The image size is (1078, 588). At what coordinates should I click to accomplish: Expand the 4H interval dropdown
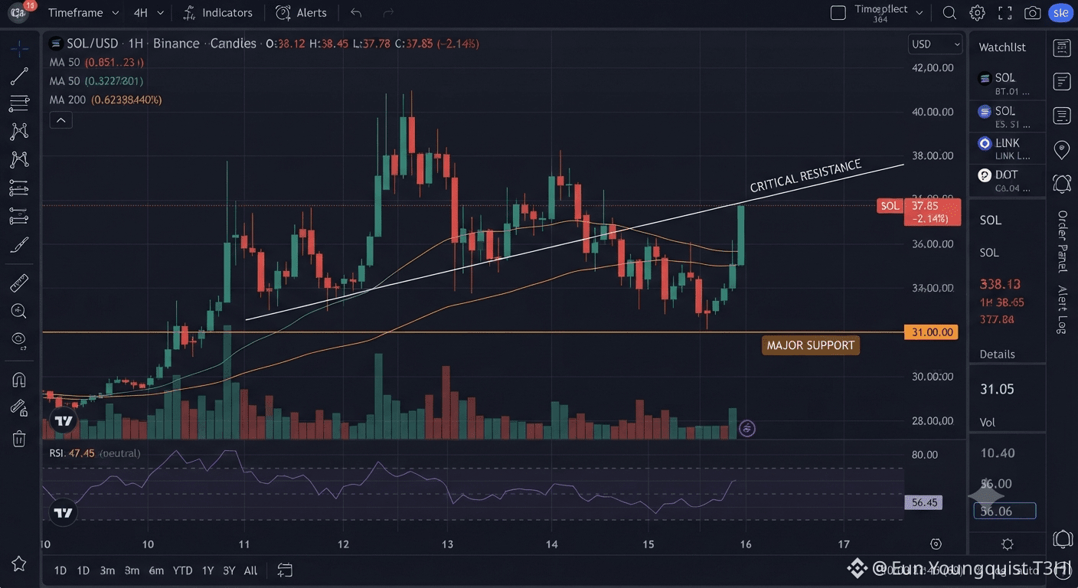coord(149,12)
